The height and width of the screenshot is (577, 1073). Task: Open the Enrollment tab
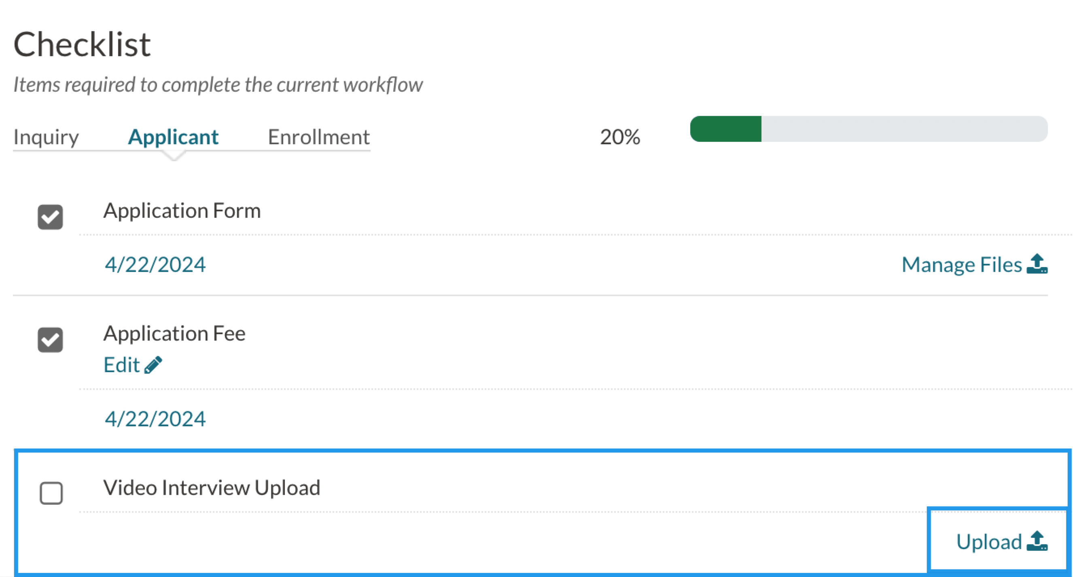tap(319, 137)
